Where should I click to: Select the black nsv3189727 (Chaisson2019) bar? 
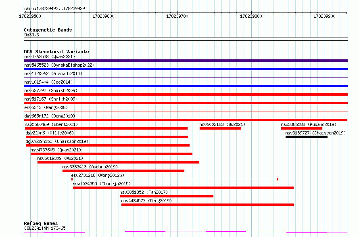(307, 137)
